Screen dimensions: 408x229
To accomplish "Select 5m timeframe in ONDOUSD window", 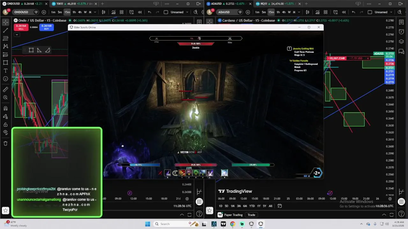I will coord(60,12).
